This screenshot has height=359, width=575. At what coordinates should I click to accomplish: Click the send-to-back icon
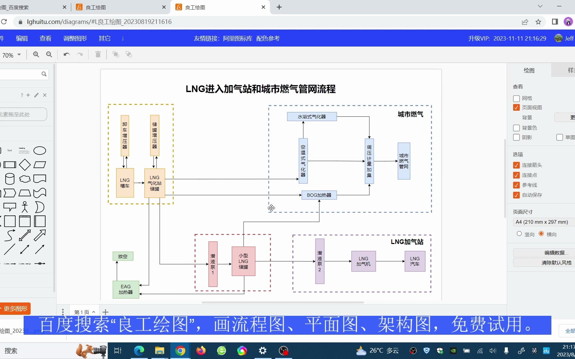(x=129, y=54)
